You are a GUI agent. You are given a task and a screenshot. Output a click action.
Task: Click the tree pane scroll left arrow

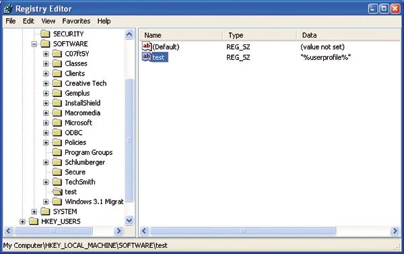pyautogui.click(x=9, y=231)
